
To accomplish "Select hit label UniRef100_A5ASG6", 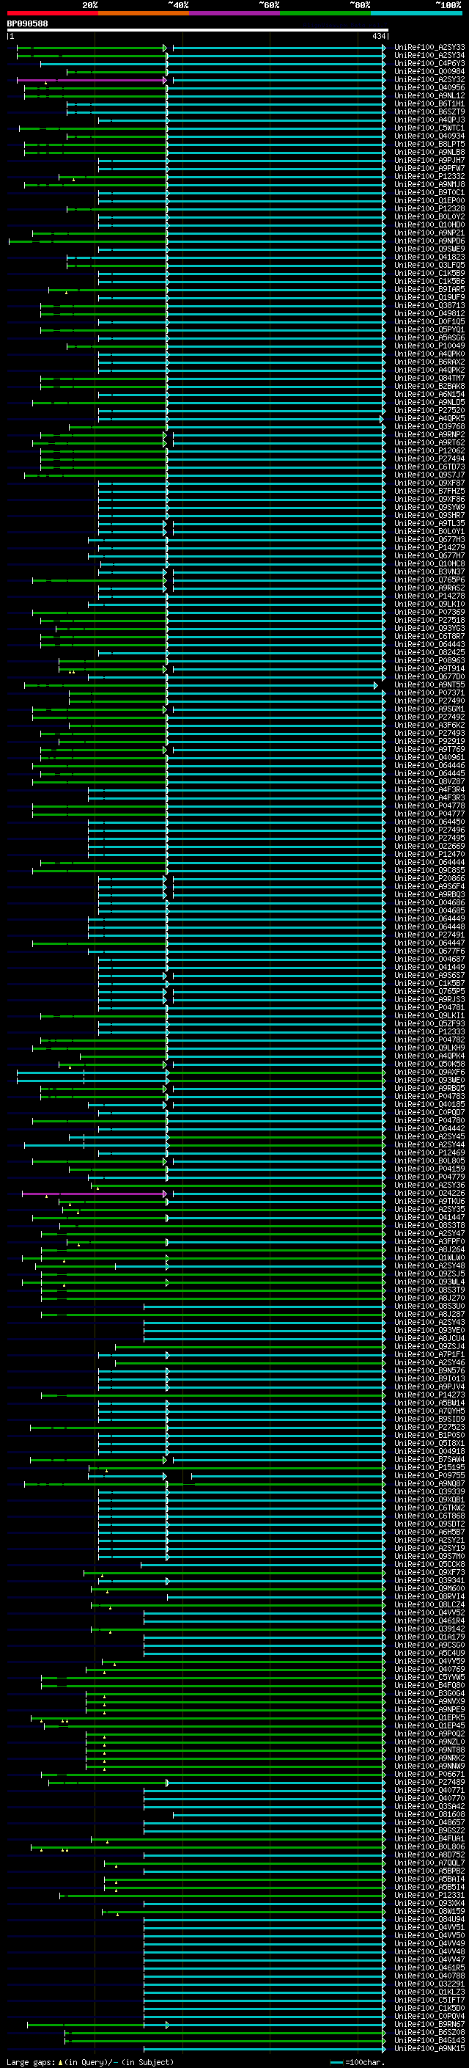I will tap(429, 338).
